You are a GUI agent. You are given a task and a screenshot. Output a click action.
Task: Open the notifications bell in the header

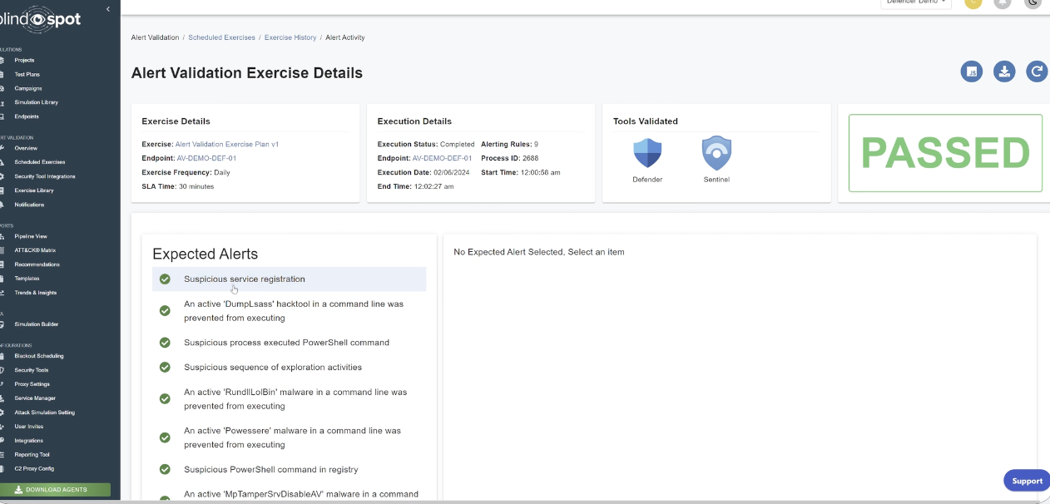(x=1003, y=2)
